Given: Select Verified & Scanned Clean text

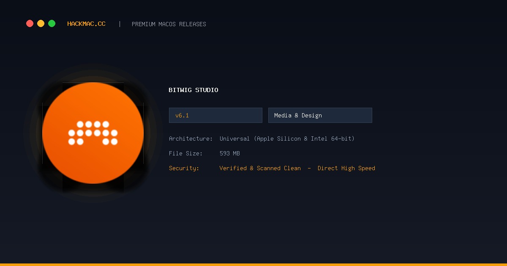Looking at the screenshot, I should 260,168.
